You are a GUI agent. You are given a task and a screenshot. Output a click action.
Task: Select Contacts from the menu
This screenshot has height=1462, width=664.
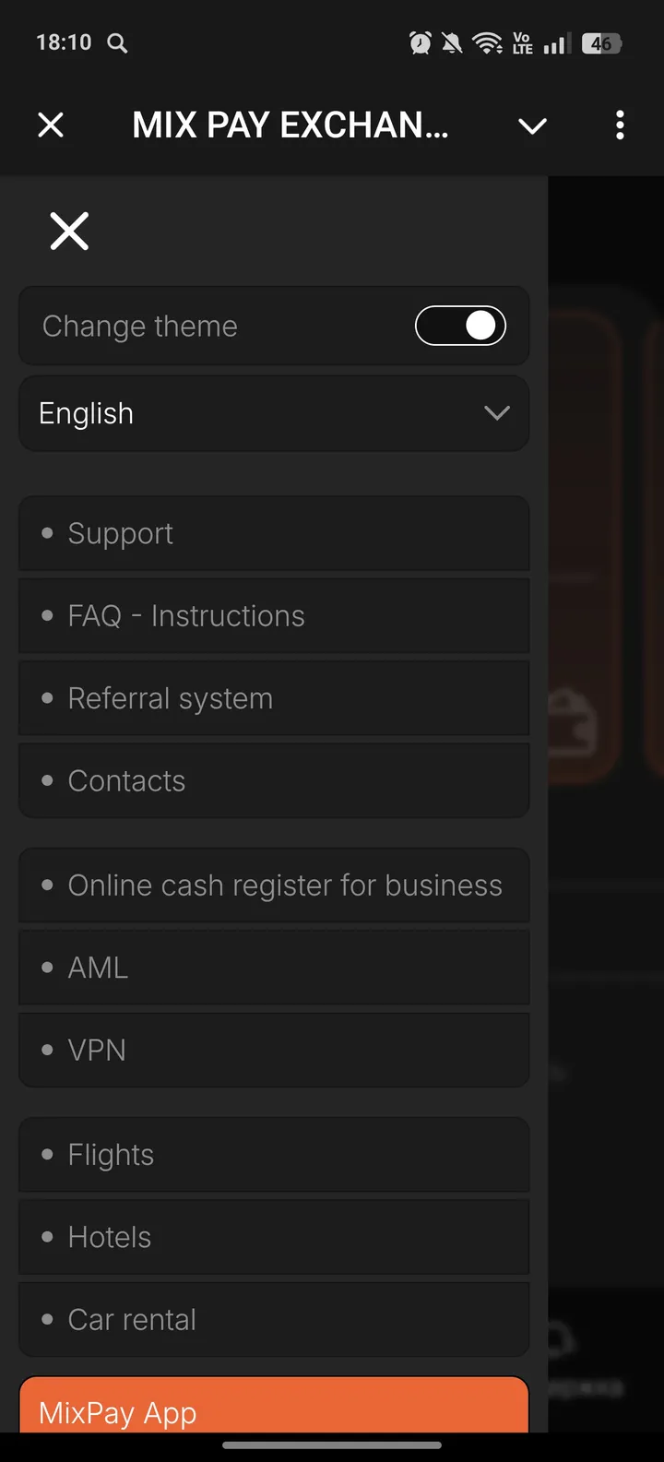(273, 780)
